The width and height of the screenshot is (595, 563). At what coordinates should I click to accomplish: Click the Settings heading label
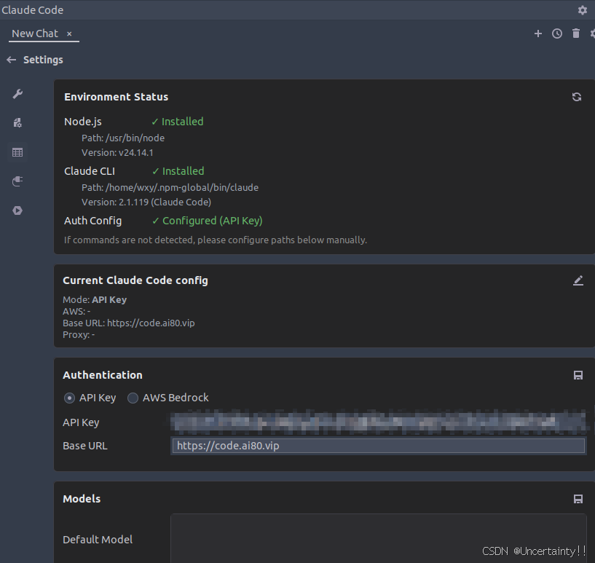point(43,60)
